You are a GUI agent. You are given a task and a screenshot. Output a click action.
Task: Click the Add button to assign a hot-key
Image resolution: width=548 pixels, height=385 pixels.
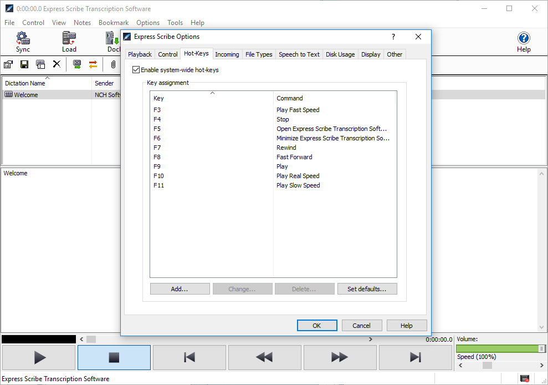point(180,288)
